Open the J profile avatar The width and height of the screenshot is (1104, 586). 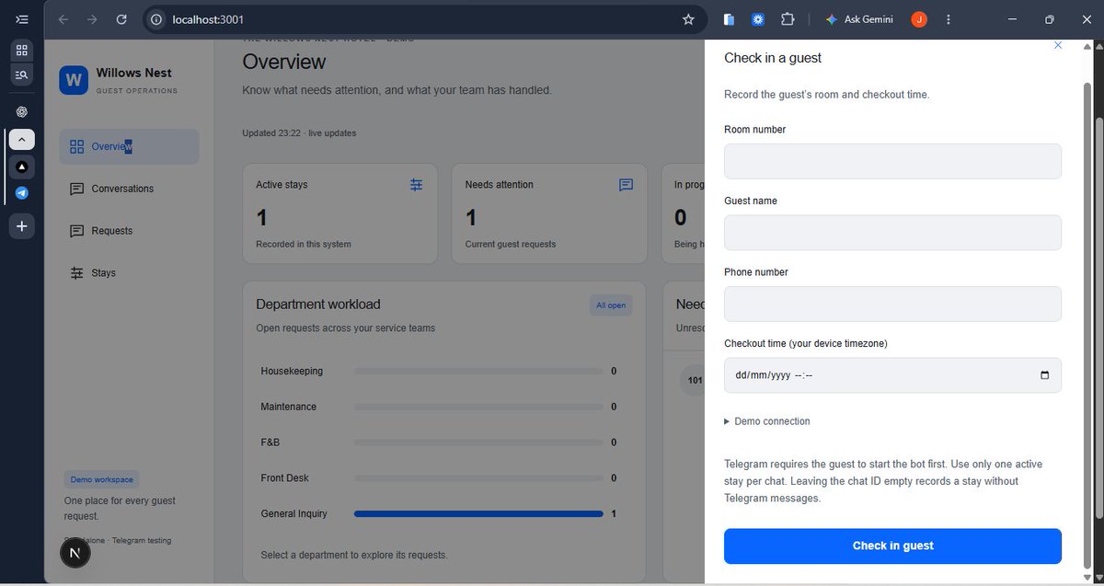point(919,19)
